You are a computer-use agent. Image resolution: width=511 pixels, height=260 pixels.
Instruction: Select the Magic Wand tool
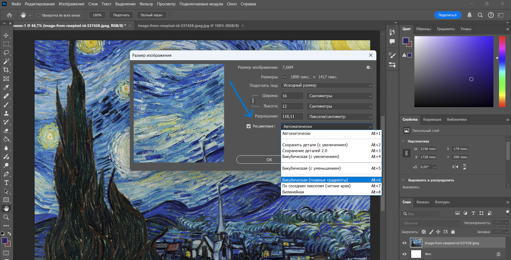(6, 61)
